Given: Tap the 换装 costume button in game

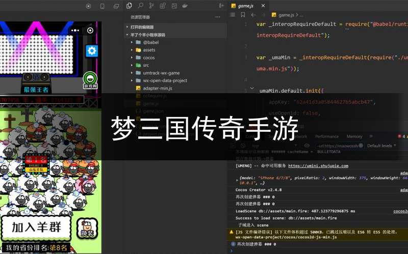Looking at the screenshot, I should click(87, 228).
